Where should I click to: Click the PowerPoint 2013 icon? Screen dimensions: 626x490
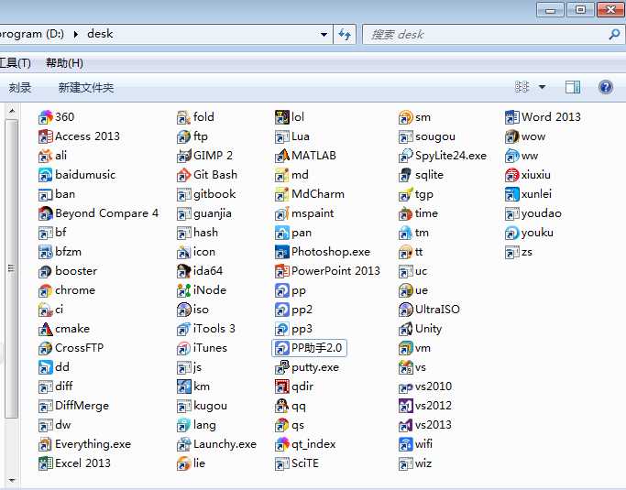click(x=282, y=271)
